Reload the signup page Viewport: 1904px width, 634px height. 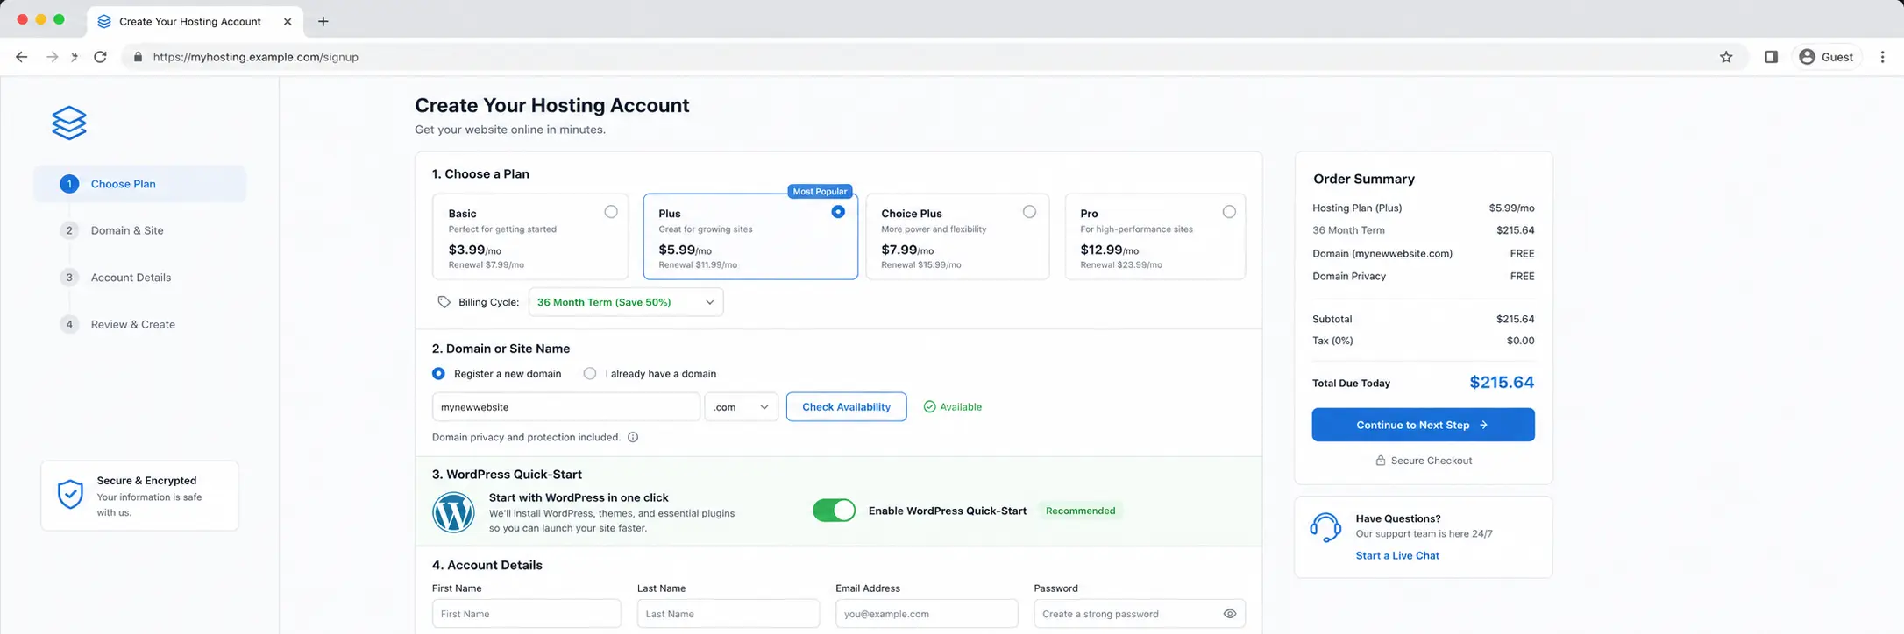[x=101, y=57]
